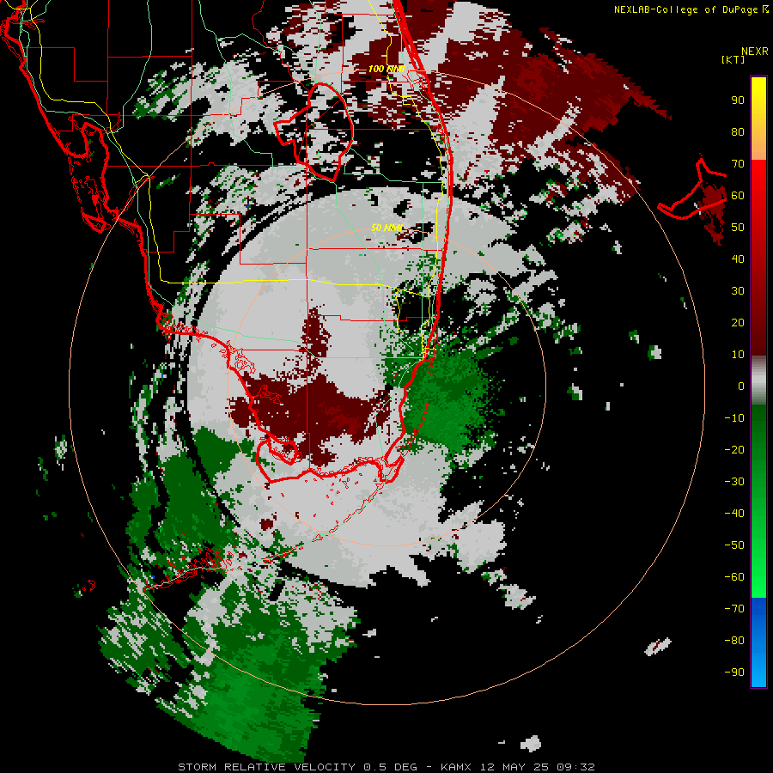The image size is (773, 773).
Task: Click the -50 value on velocity scale
Action: (734, 545)
